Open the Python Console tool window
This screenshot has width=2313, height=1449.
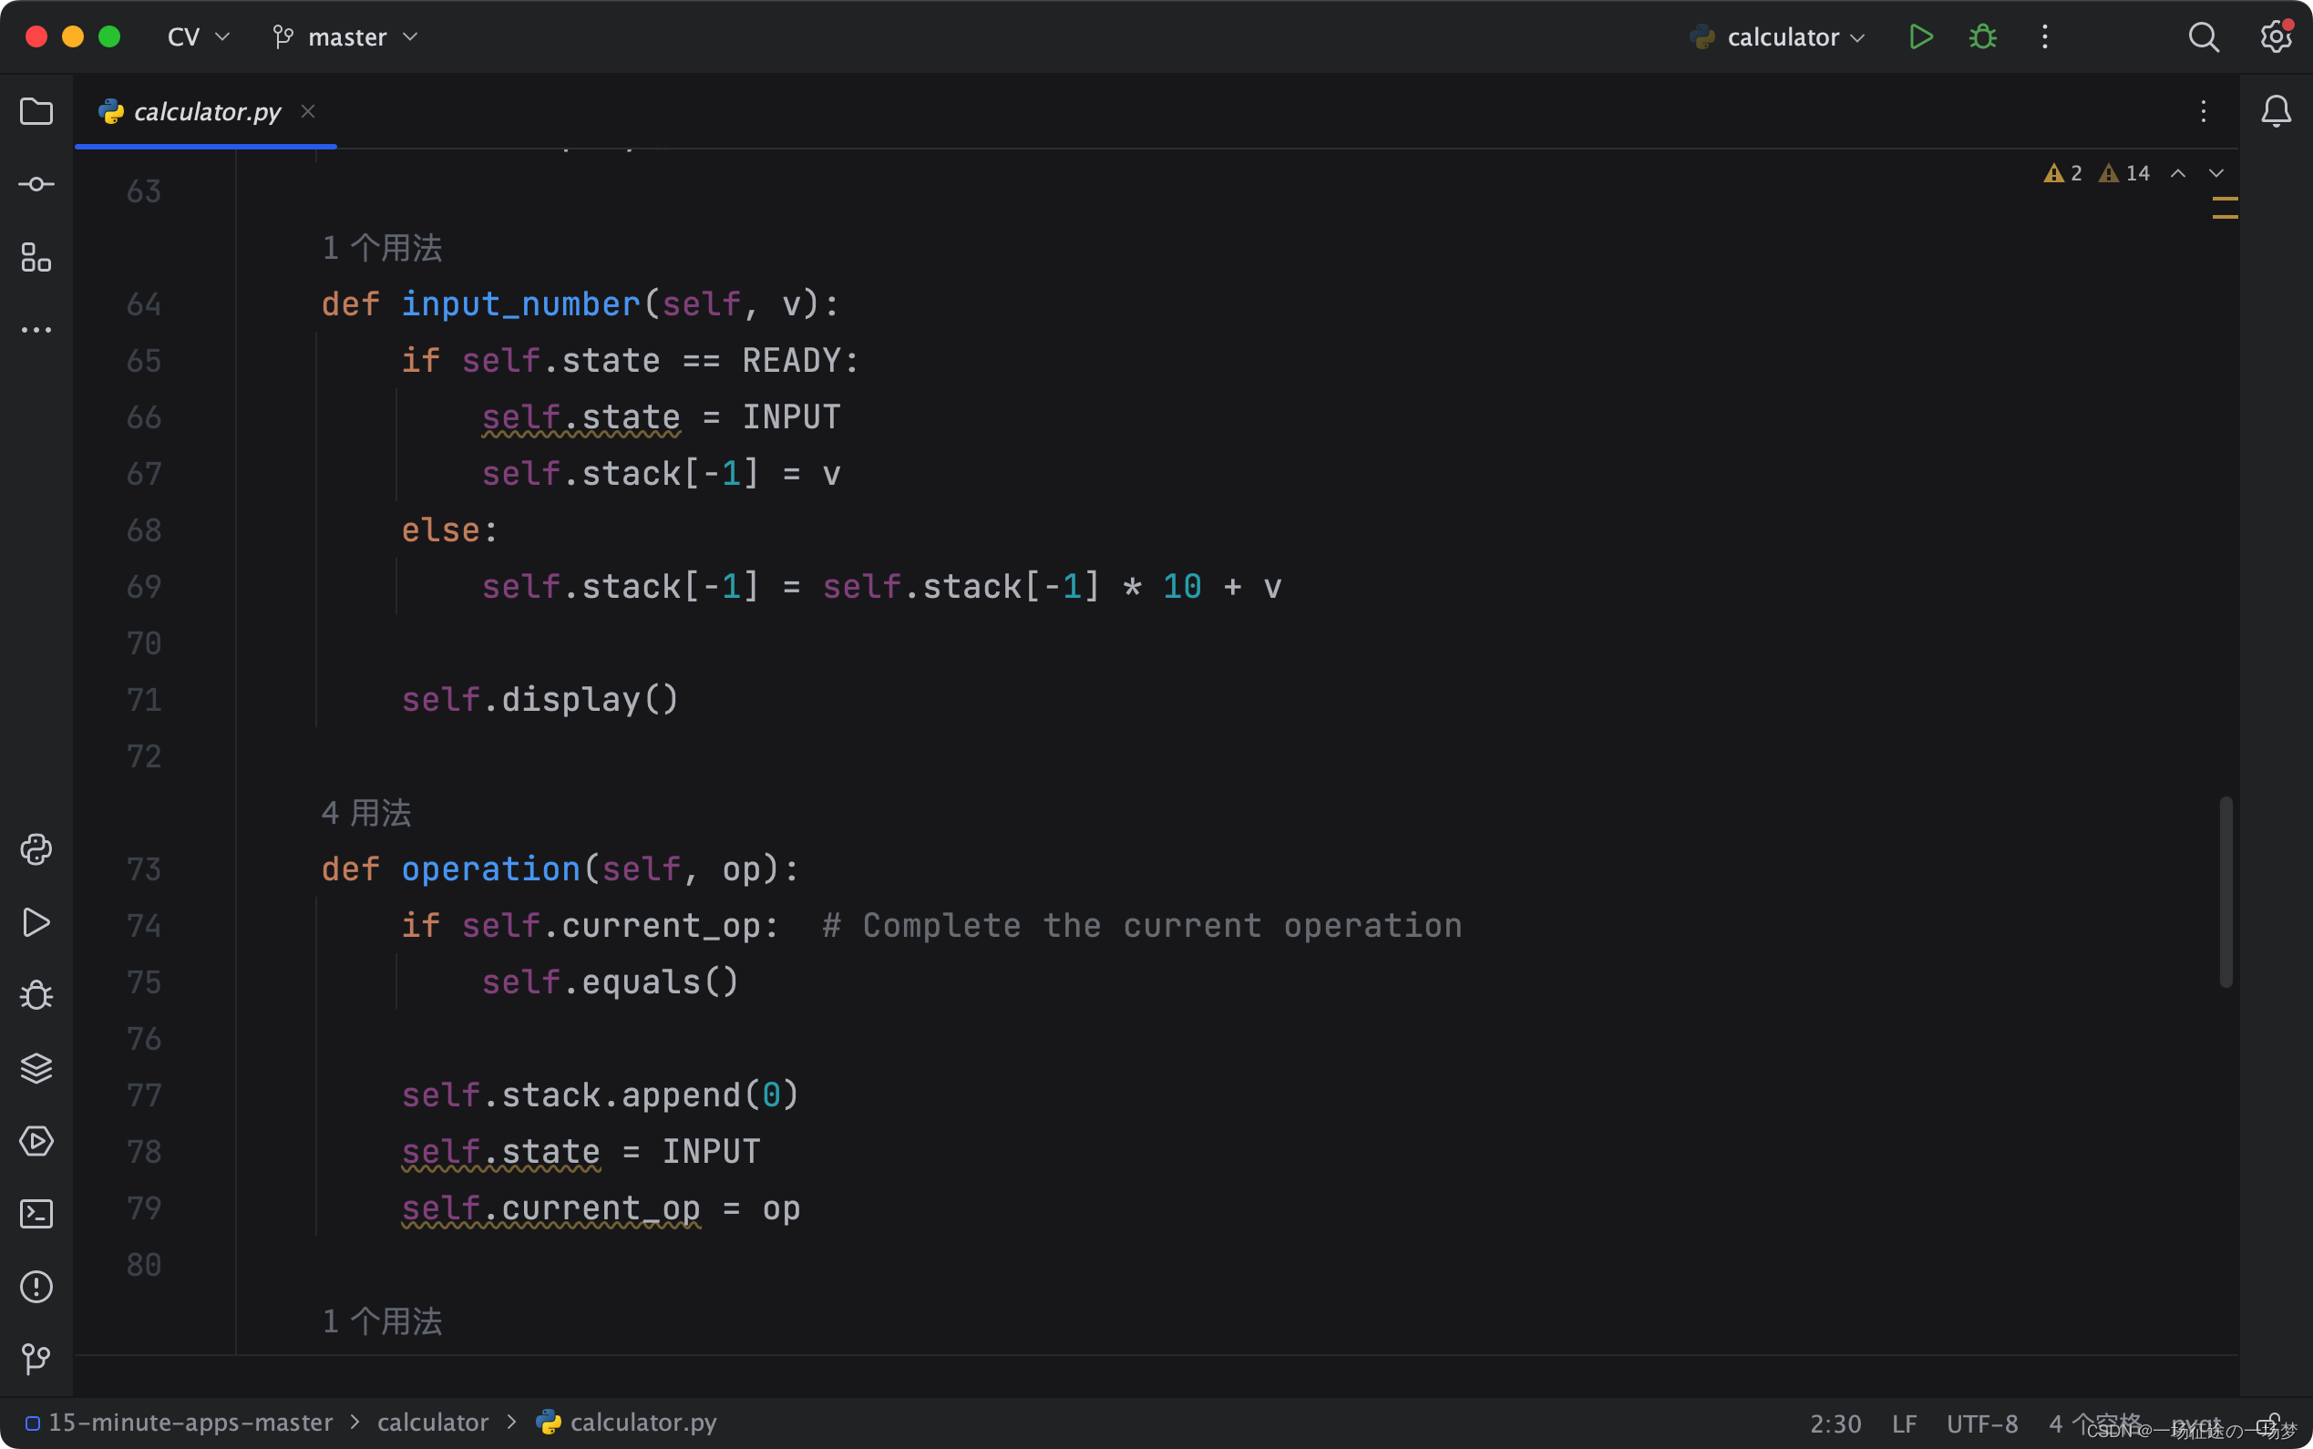pyautogui.click(x=36, y=849)
